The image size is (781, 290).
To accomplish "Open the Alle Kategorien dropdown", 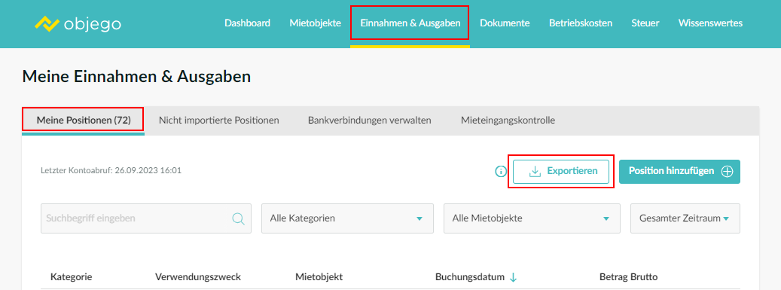I will 348,218.
